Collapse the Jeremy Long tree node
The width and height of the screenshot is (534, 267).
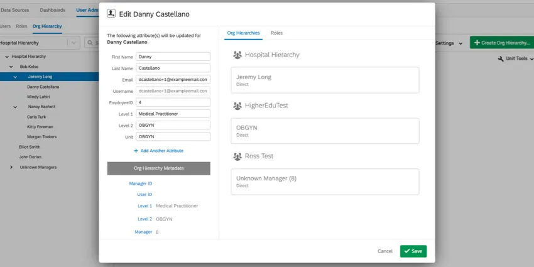coord(15,77)
